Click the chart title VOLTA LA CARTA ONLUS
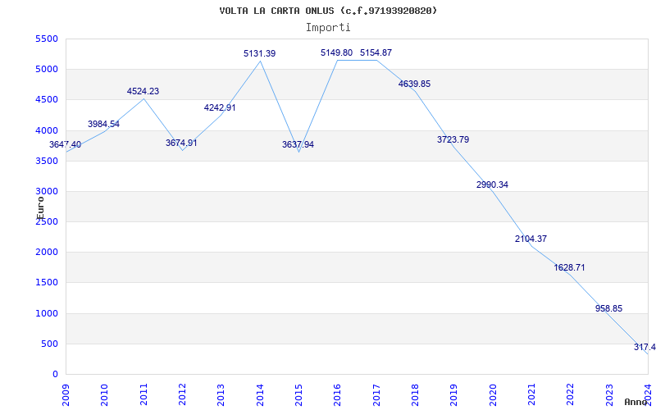Viewport: 656px width, 410px height. pos(328,11)
